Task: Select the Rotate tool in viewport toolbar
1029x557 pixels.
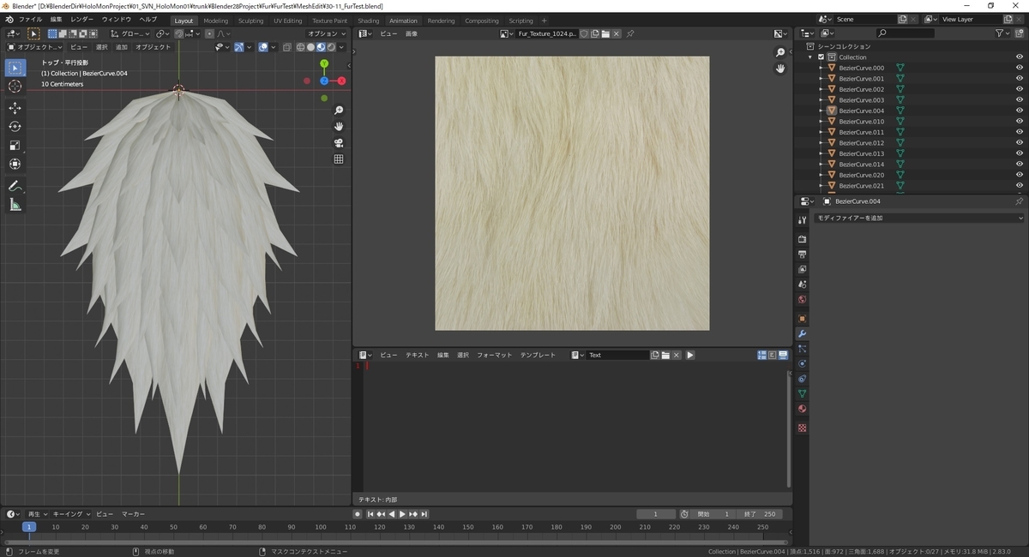Action: [x=15, y=126]
